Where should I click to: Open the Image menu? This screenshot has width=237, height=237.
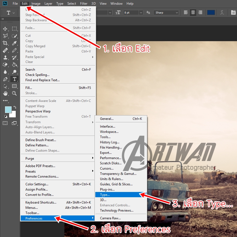pos(36,4)
